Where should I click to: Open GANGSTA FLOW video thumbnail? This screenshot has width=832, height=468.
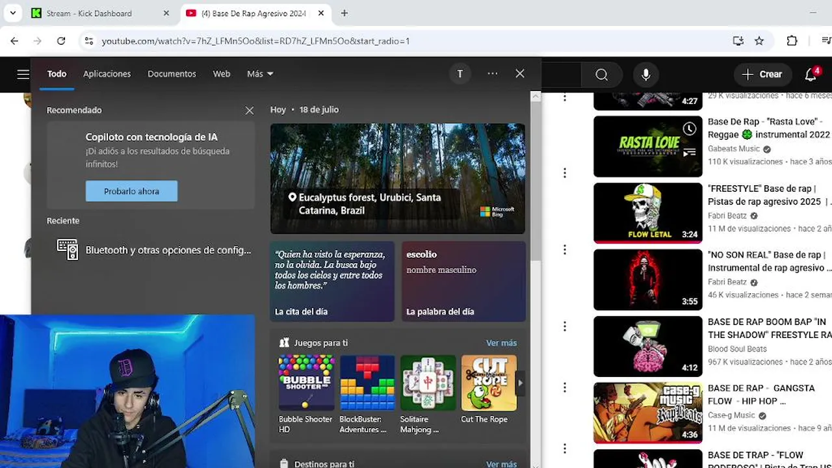[648, 413]
